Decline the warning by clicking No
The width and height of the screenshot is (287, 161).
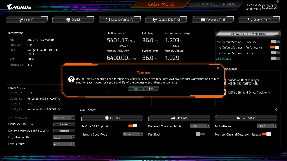(x=151, y=89)
